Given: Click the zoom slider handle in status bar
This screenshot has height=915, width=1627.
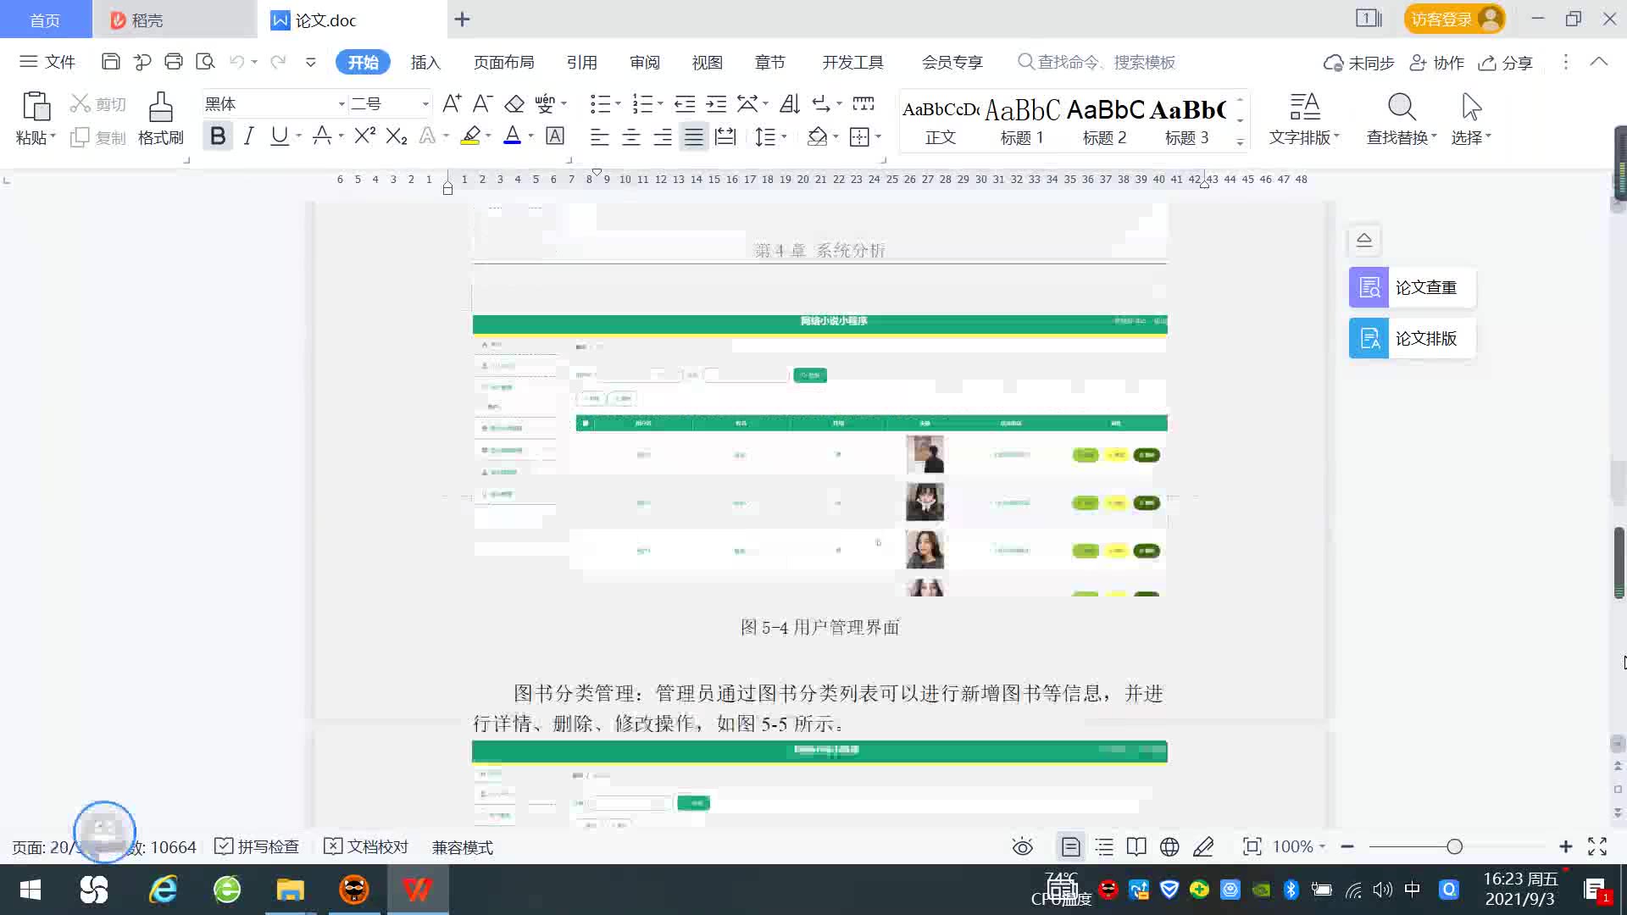Looking at the screenshot, I should pyautogui.click(x=1454, y=846).
